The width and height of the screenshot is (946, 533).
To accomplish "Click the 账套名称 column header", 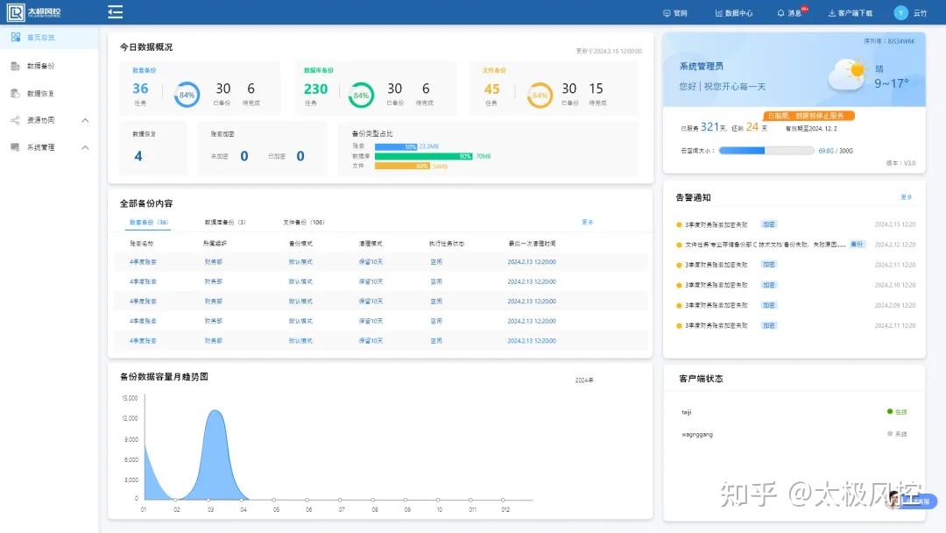I will (x=141, y=244).
